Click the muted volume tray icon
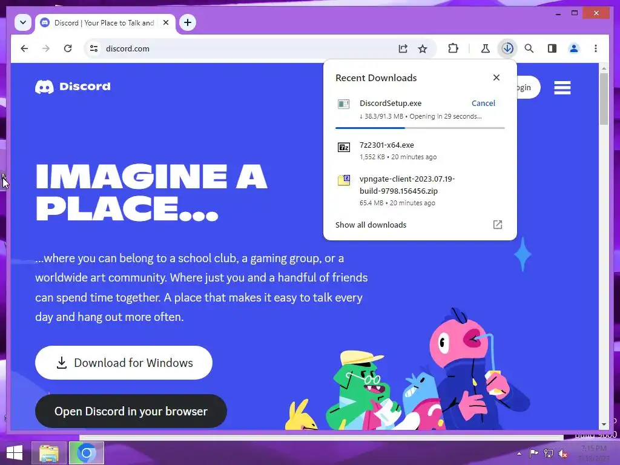 (x=563, y=453)
